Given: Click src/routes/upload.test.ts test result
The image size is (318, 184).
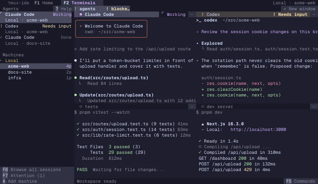Looking at the screenshot, I should (132, 124).
